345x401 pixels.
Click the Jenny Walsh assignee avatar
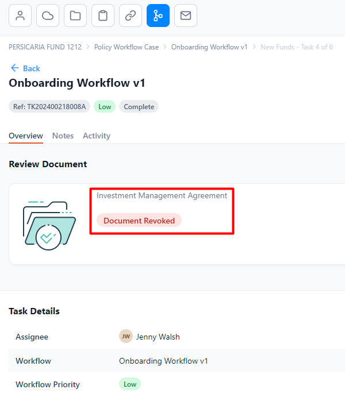126,336
